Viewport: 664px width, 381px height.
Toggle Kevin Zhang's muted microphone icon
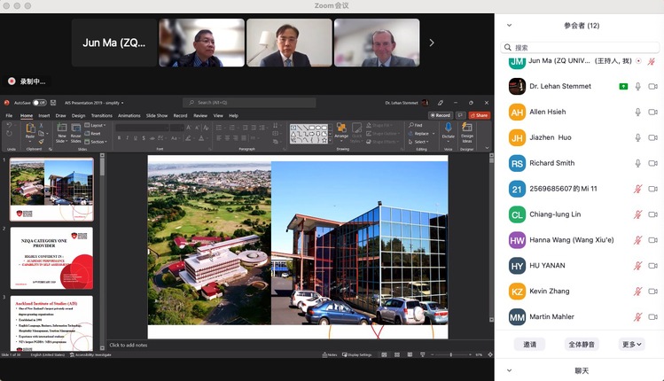click(637, 292)
